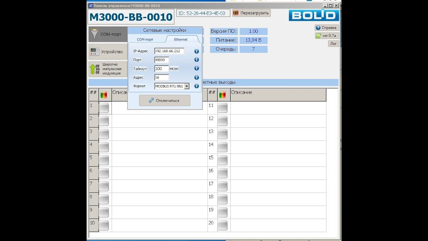Viewport: 428px width, 241px height.
Task: Click info icon next to IP-Адрес
Action: [197, 51]
